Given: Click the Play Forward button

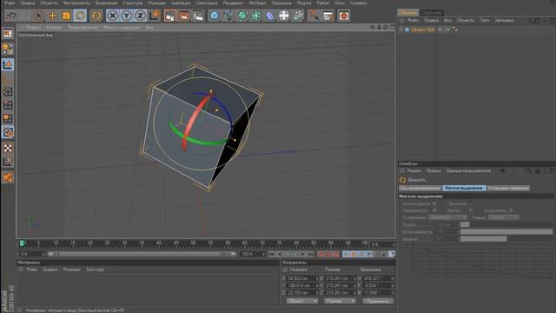Looking at the screenshot, I should (295, 254).
